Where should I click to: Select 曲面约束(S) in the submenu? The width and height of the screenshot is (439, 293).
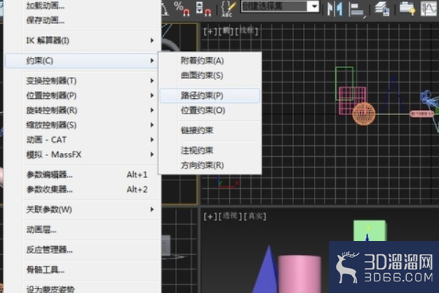click(210, 75)
